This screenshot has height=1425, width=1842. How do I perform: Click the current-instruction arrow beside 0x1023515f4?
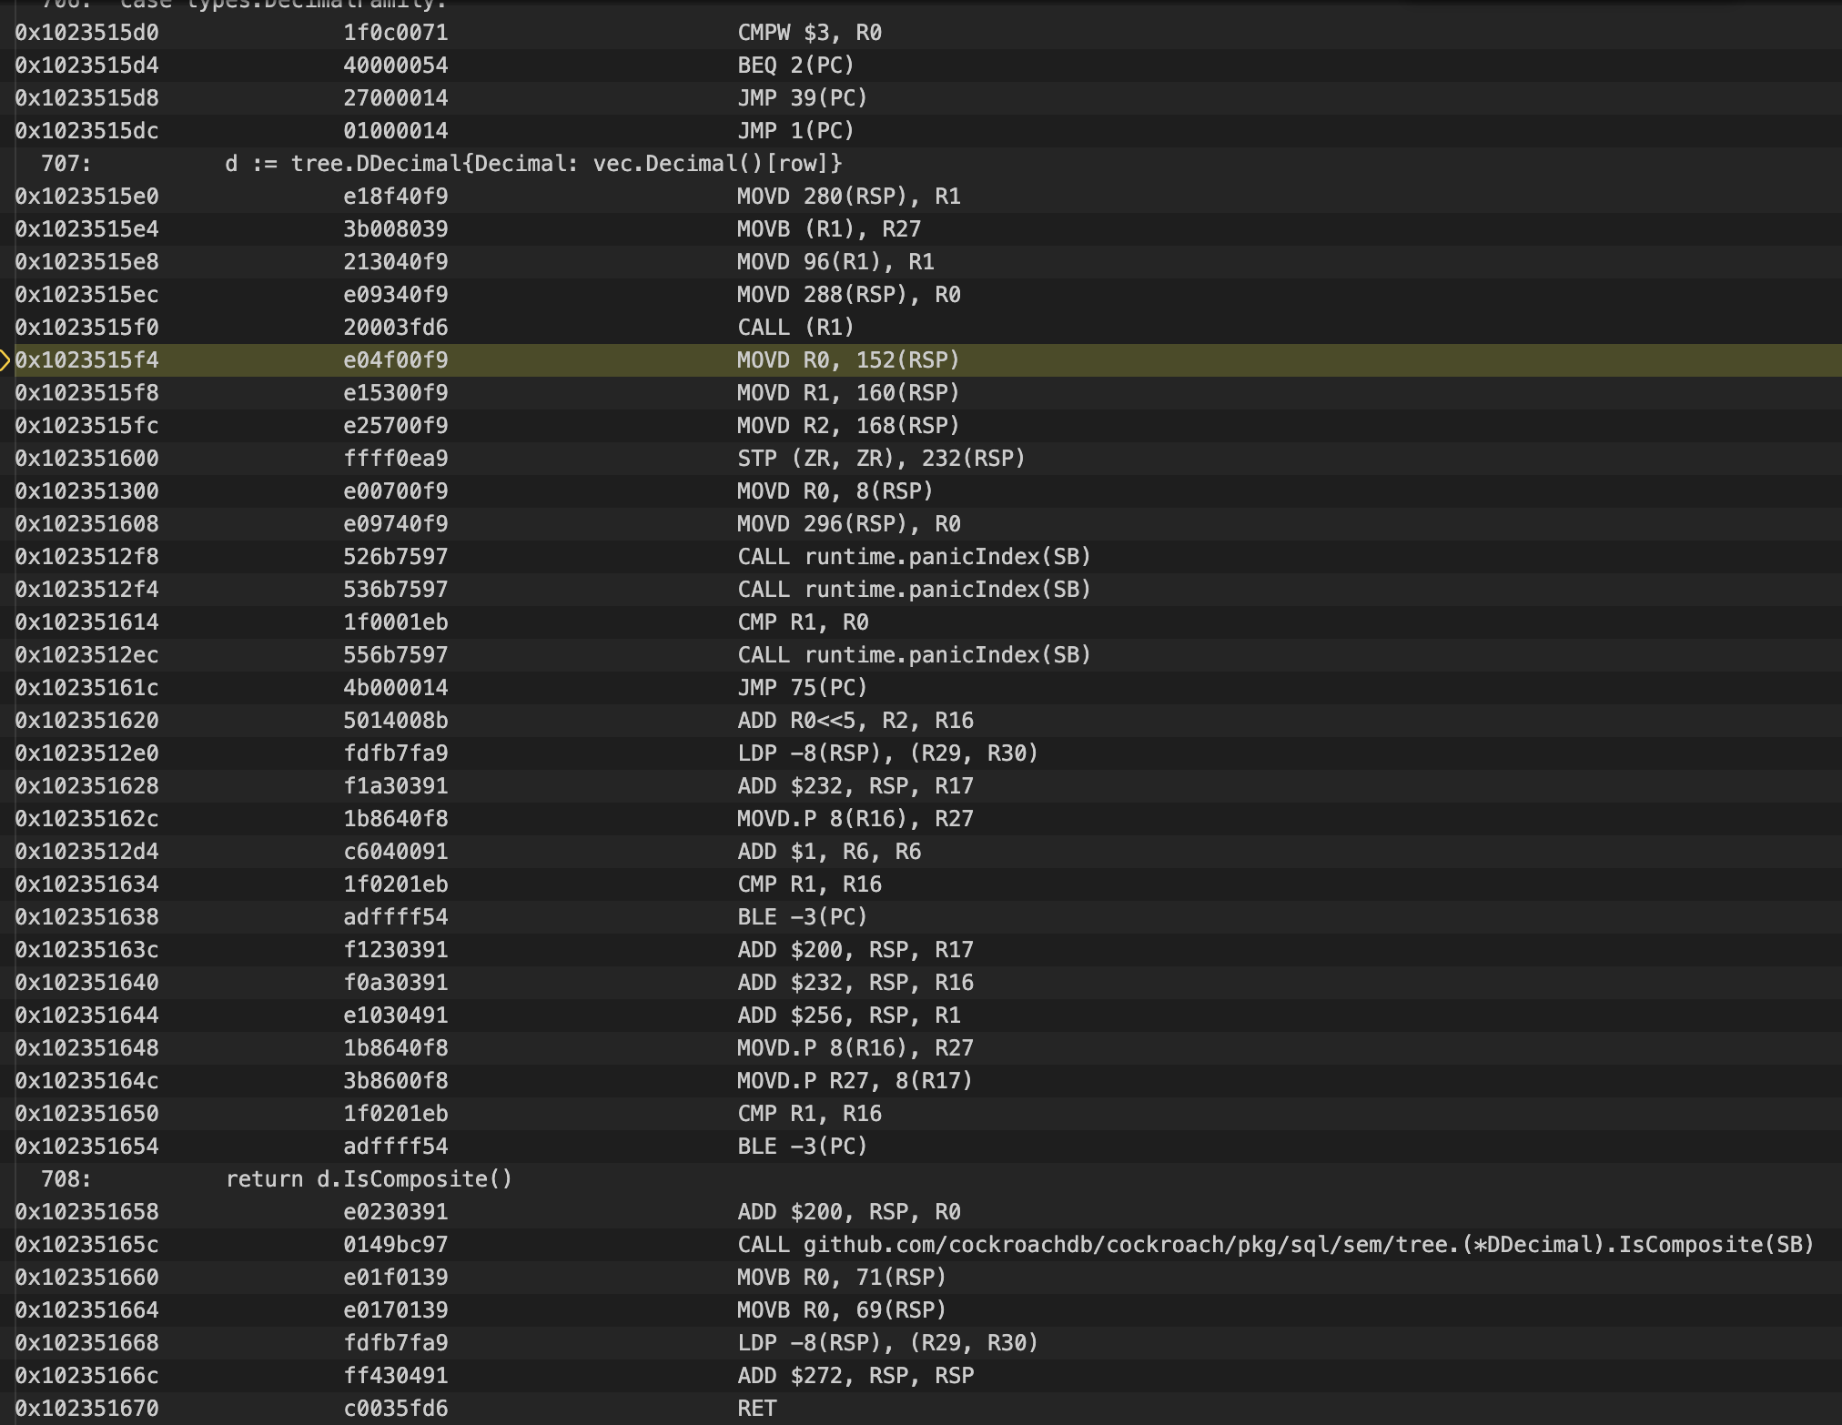pos(5,360)
